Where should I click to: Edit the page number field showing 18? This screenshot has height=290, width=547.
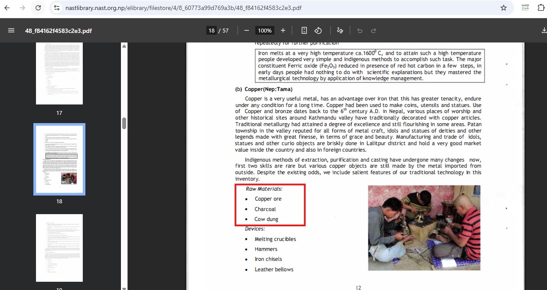212,30
